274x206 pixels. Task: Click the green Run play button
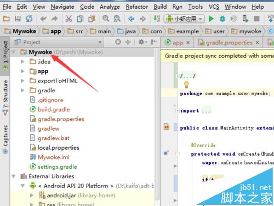211,19
